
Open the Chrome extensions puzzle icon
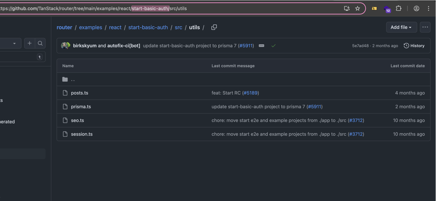[398, 8]
